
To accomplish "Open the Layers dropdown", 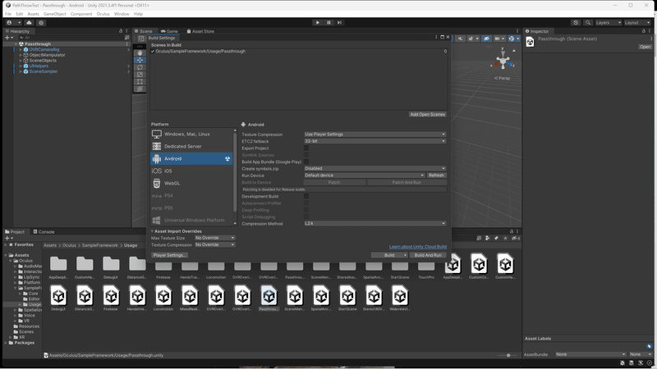I will pyautogui.click(x=608, y=23).
